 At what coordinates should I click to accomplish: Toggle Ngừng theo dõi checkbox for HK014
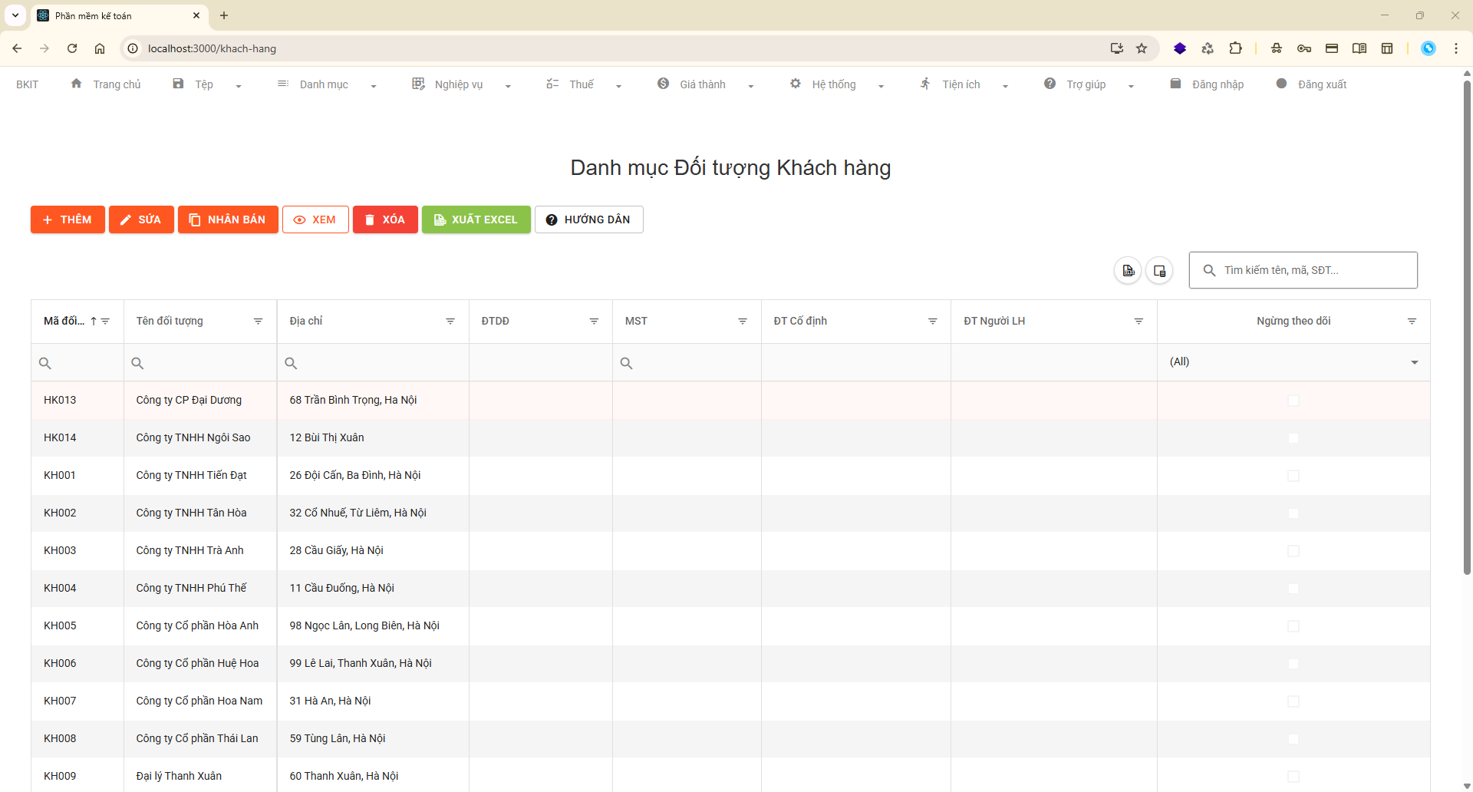(1293, 438)
